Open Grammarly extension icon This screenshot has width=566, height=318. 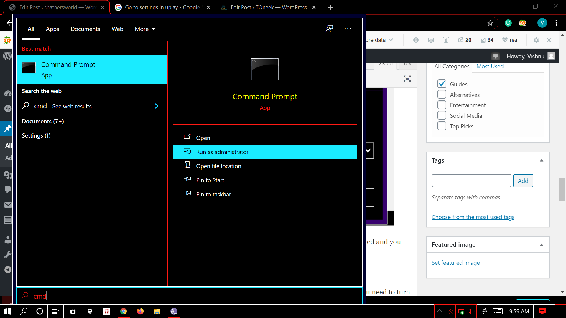click(508, 23)
